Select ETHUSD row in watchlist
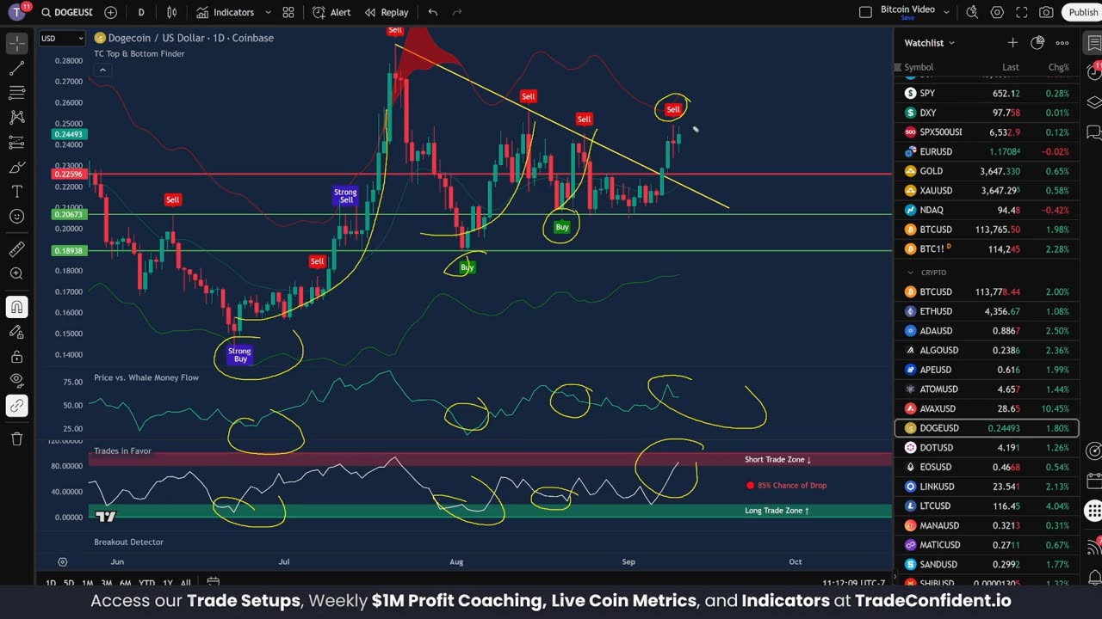 pos(987,311)
